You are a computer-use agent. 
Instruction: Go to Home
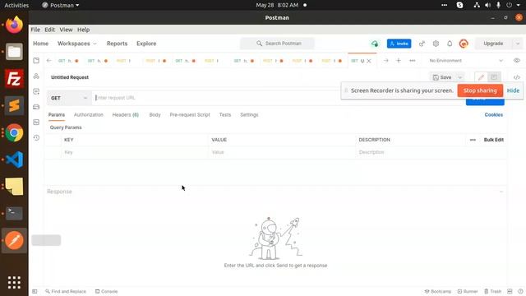40,44
